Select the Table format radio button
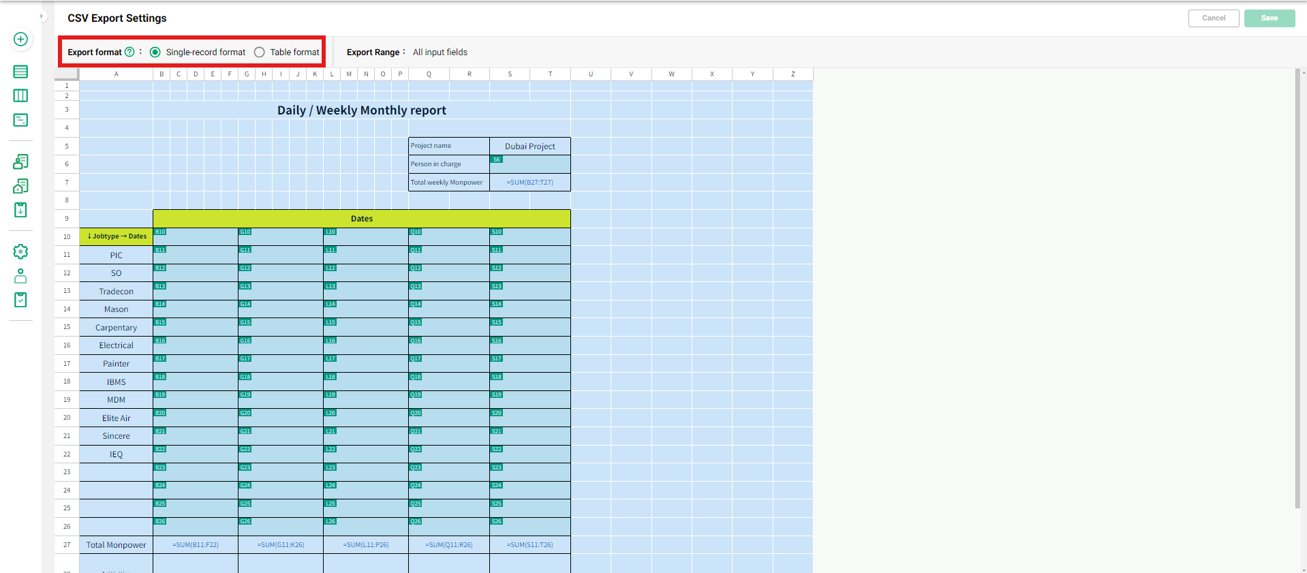This screenshot has width=1307, height=573. [x=260, y=52]
